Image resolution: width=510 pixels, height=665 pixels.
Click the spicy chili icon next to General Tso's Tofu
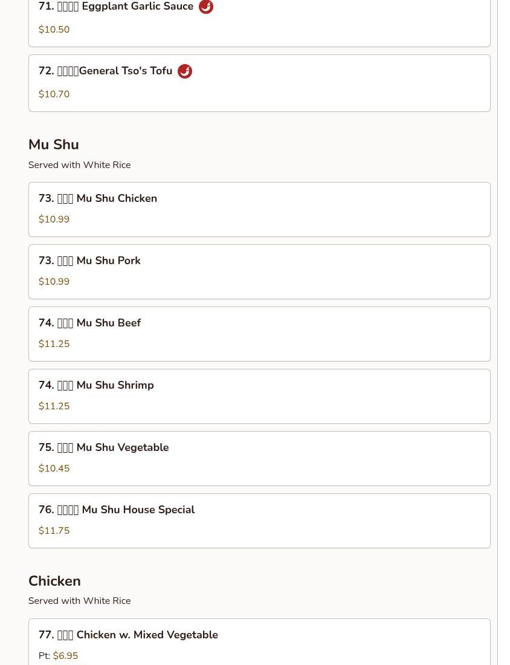184,71
